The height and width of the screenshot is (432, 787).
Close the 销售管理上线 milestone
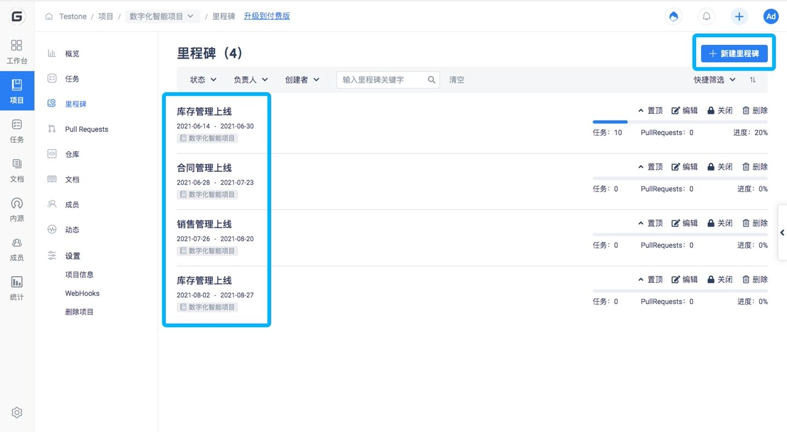coord(720,223)
